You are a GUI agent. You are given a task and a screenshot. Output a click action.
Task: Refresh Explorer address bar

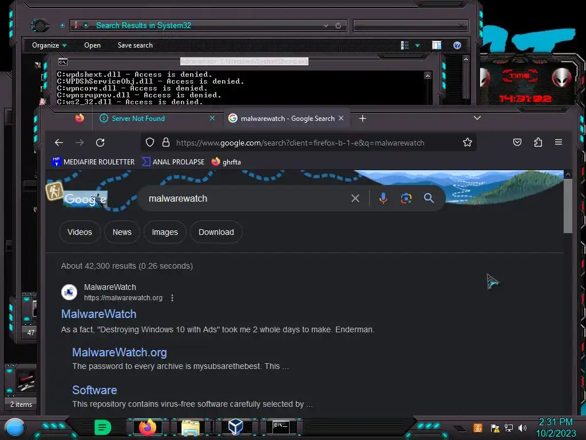(338, 25)
